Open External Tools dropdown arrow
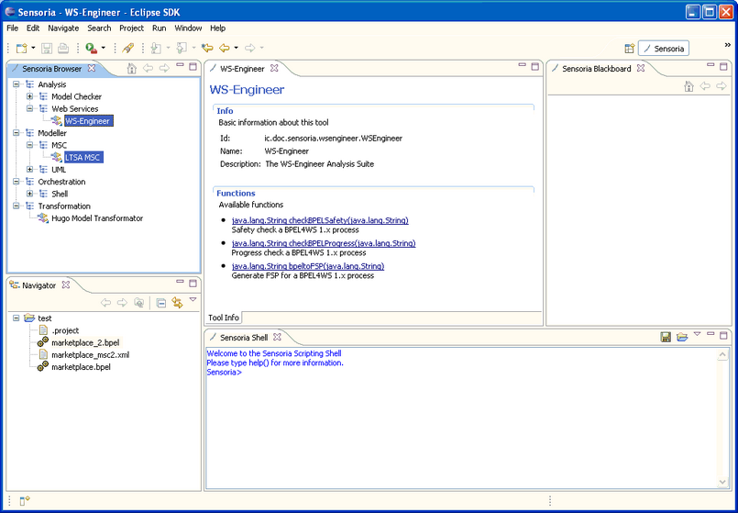 pos(103,48)
